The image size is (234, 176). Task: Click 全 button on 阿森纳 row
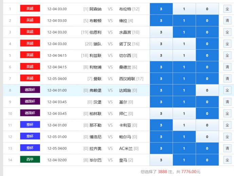pos(227,9)
